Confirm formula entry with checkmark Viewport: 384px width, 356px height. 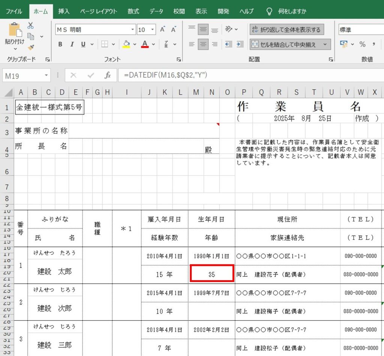(x=91, y=75)
